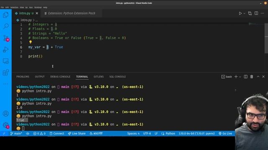Select the bash terminal profile

[x=227, y=77]
